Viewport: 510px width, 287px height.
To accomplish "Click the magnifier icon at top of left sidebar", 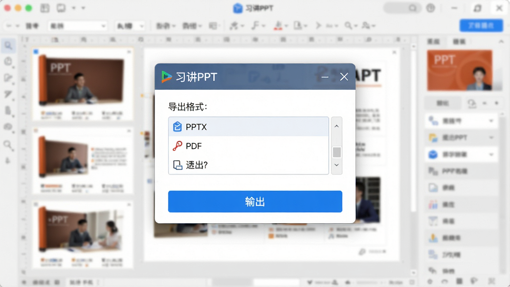I will [x=8, y=45].
